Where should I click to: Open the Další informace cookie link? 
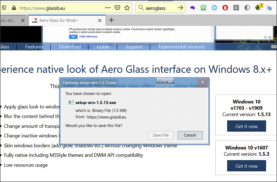pyautogui.click(x=88, y=37)
